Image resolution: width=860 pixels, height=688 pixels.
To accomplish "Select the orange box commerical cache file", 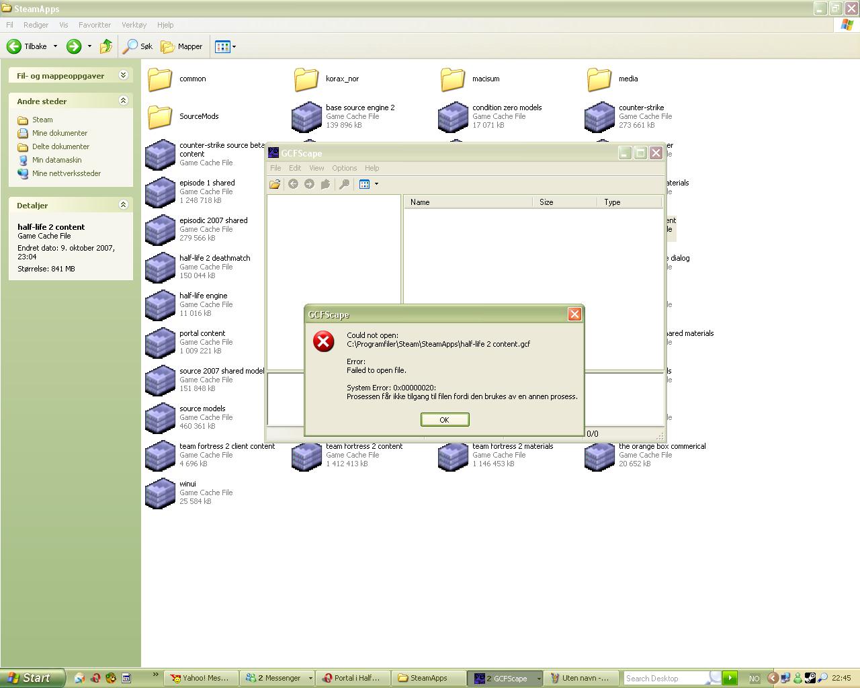I will pos(646,455).
